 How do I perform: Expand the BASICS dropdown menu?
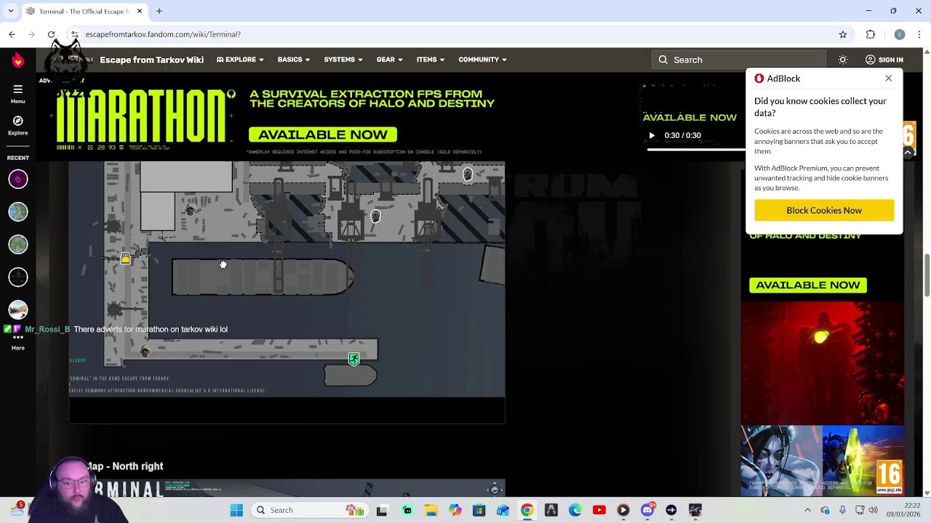(x=293, y=60)
